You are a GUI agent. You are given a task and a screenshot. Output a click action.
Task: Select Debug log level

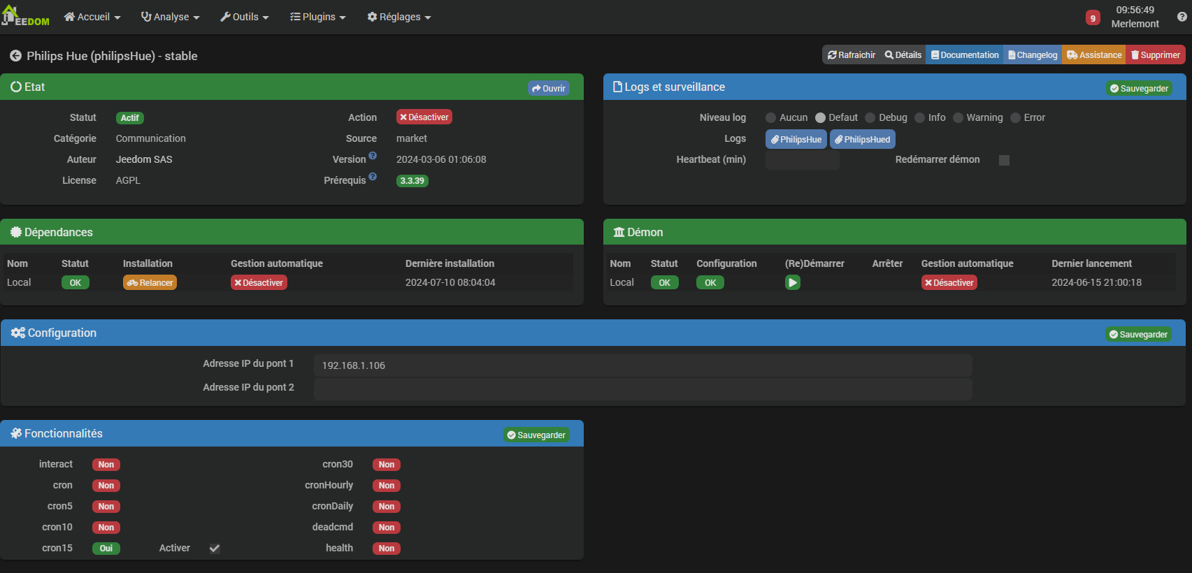coord(870,118)
